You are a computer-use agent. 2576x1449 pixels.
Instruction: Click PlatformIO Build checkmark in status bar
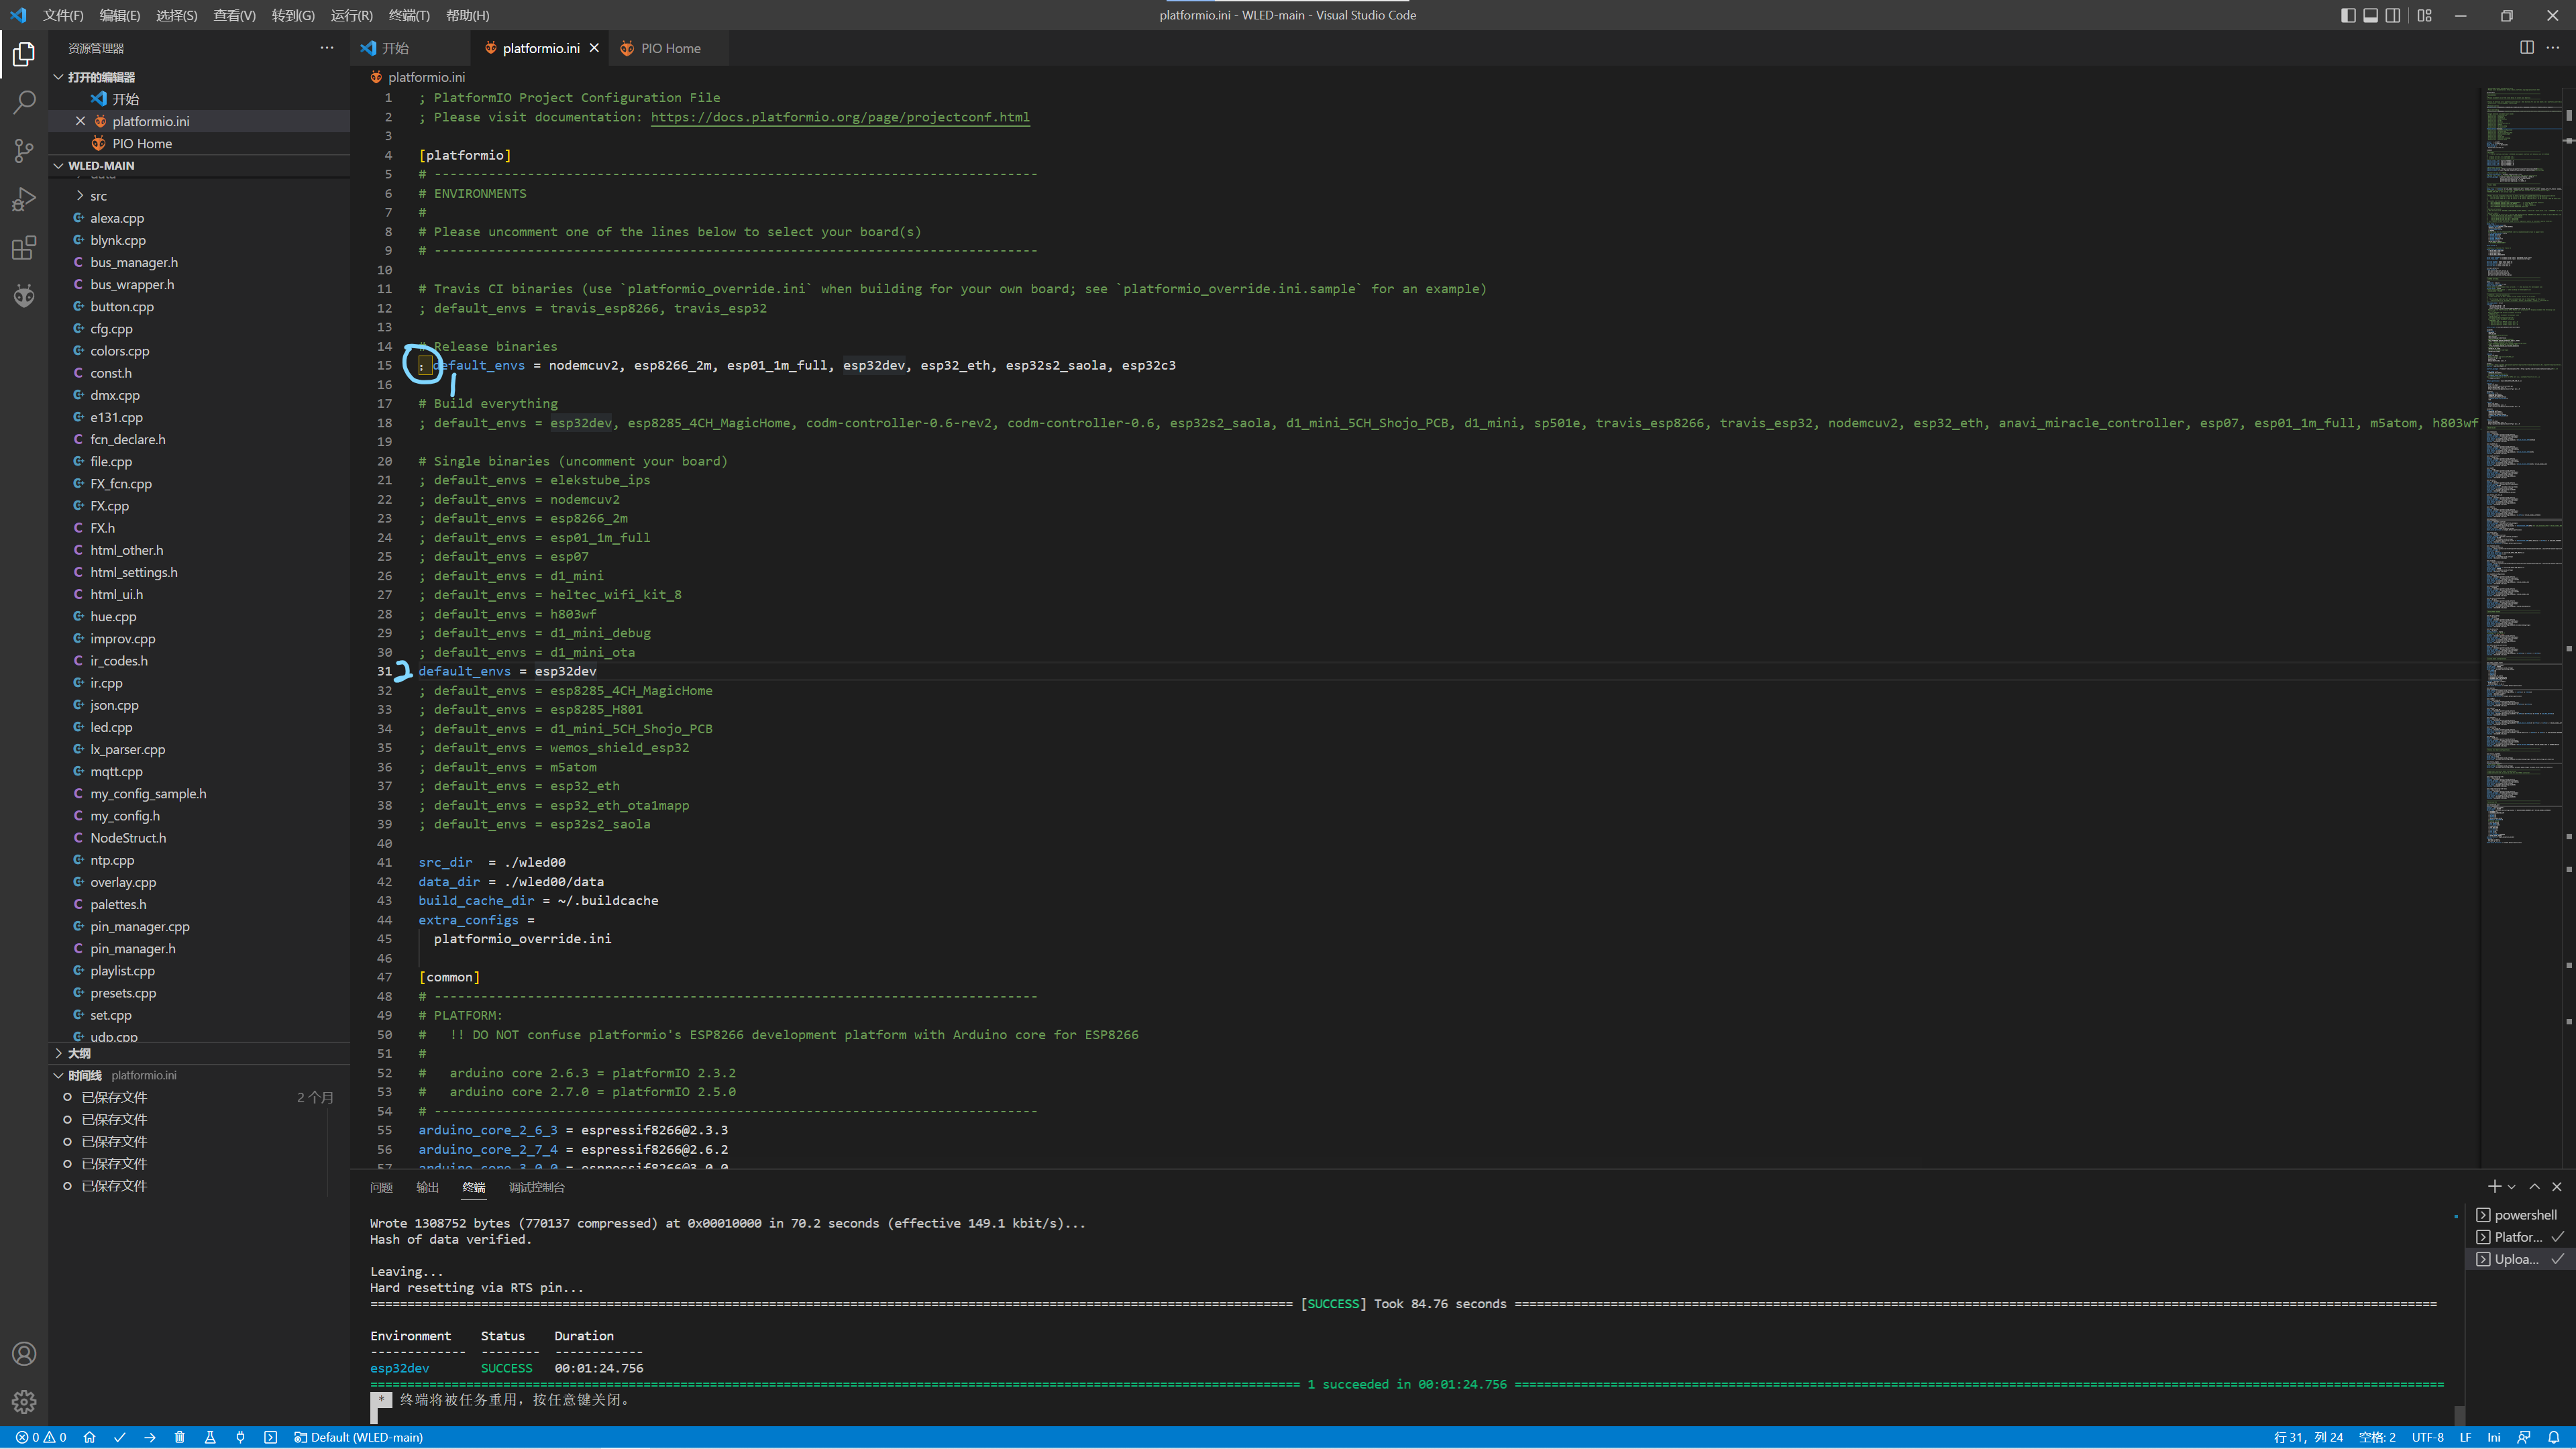[120, 1437]
